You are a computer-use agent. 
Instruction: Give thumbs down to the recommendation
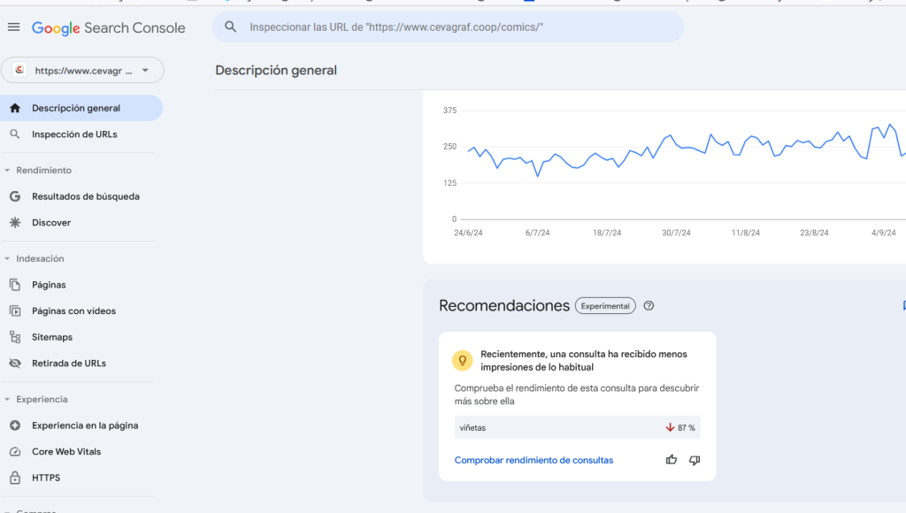[x=695, y=460]
